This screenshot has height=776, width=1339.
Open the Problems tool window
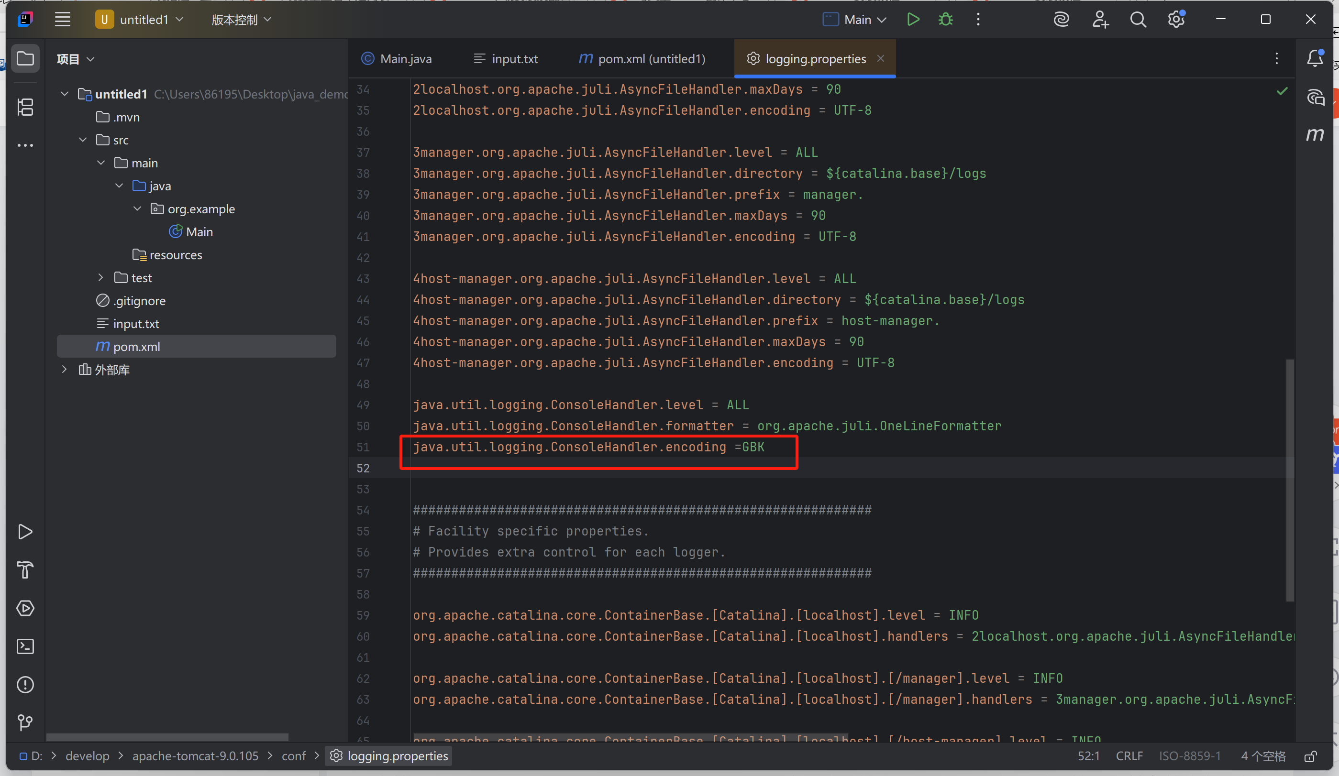[25, 685]
